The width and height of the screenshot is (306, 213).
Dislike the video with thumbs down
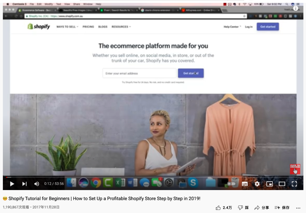(243, 208)
